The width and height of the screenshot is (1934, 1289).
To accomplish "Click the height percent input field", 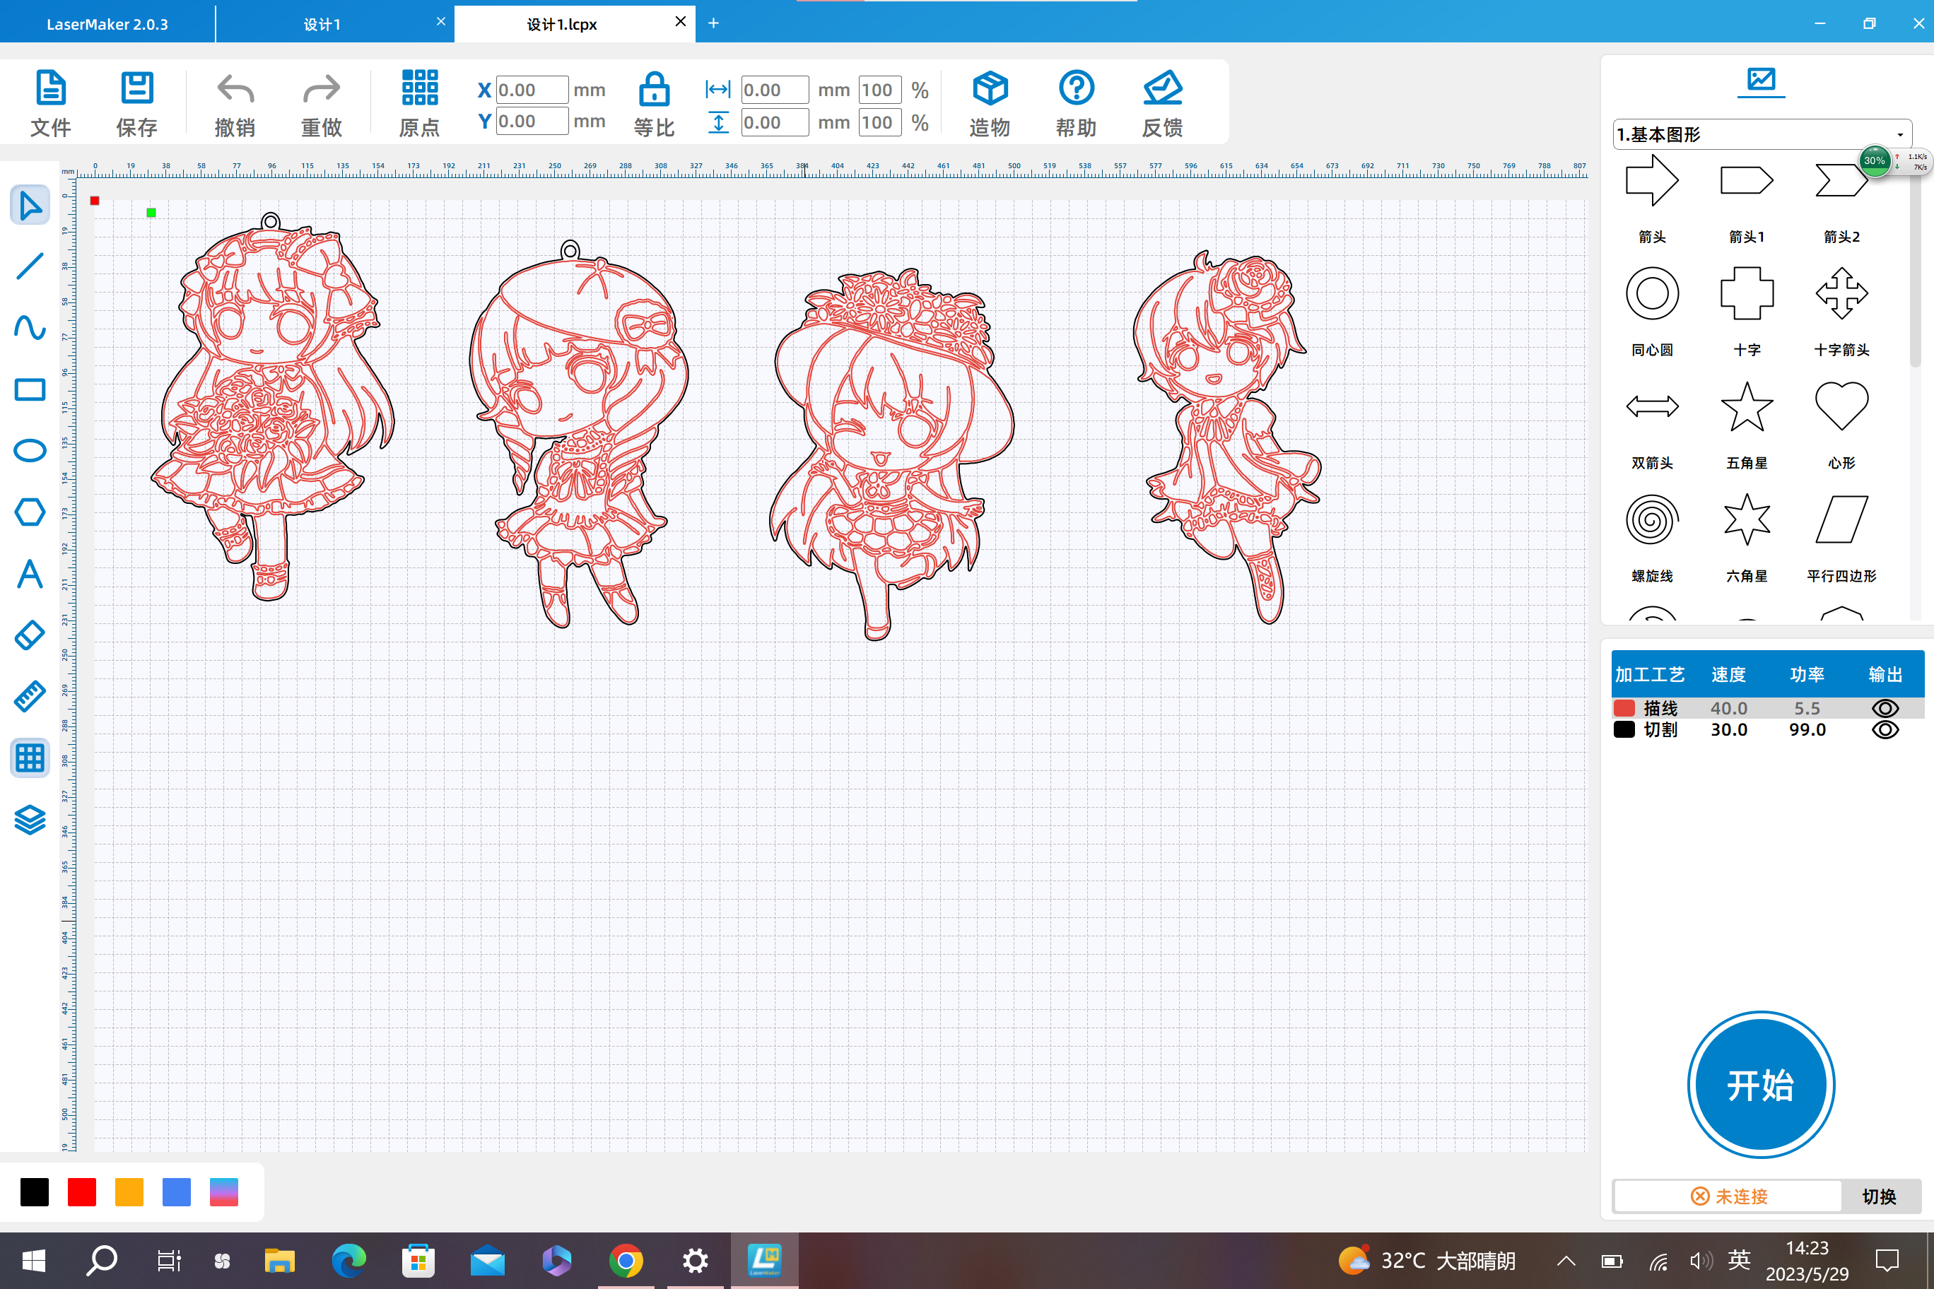I will click(880, 122).
